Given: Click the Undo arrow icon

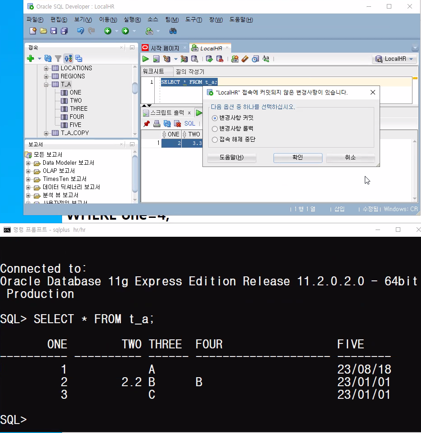Looking at the screenshot, I should [x=81, y=31].
